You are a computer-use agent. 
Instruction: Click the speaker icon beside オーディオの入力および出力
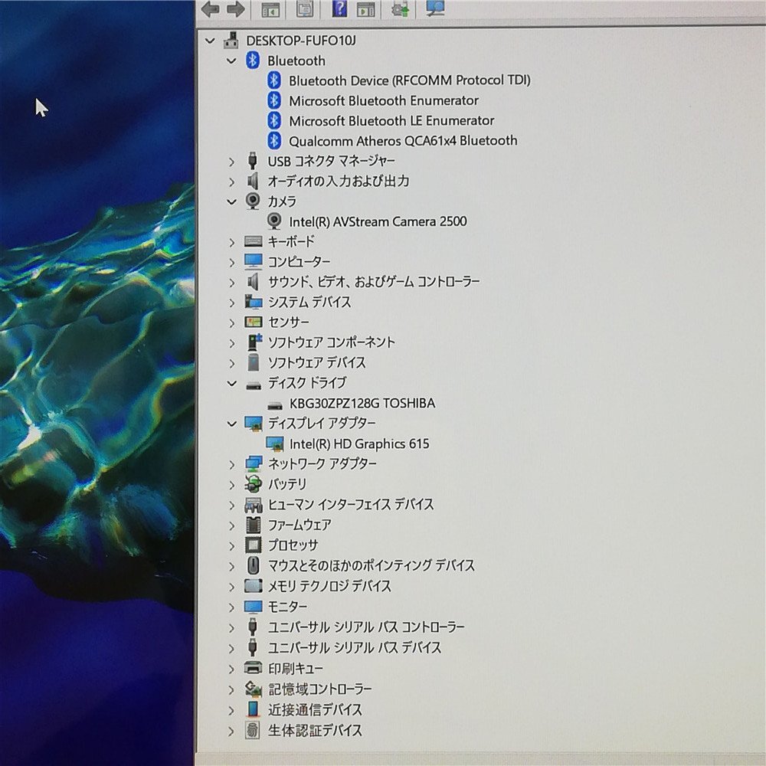(253, 182)
